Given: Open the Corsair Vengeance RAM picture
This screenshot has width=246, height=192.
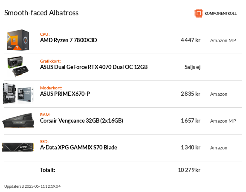Looking at the screenshot, I should (18, 120).
